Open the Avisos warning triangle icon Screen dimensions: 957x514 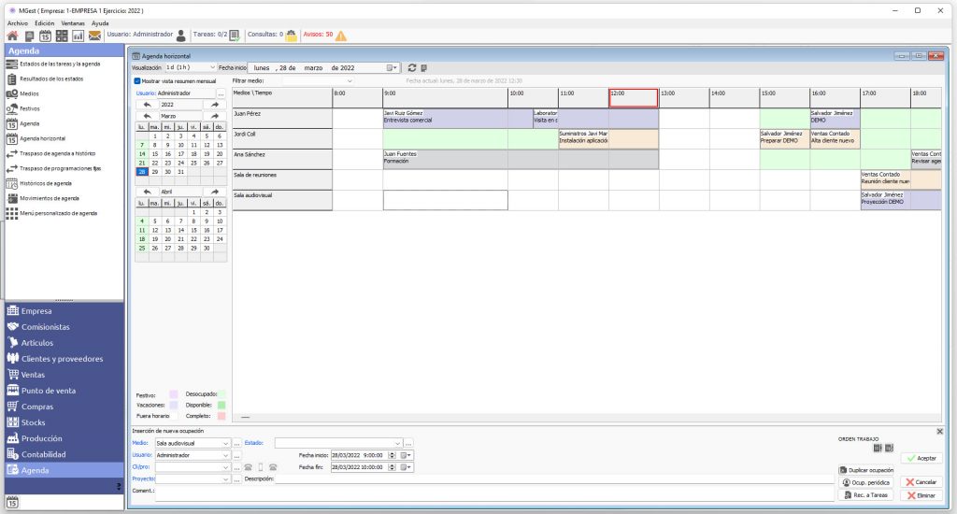[x=341, y=36]
